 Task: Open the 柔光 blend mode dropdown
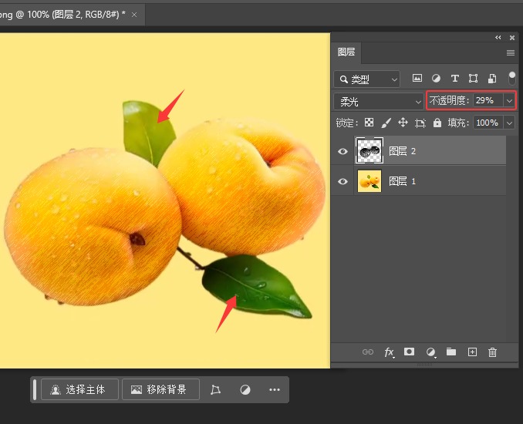(x=378, y=101)
